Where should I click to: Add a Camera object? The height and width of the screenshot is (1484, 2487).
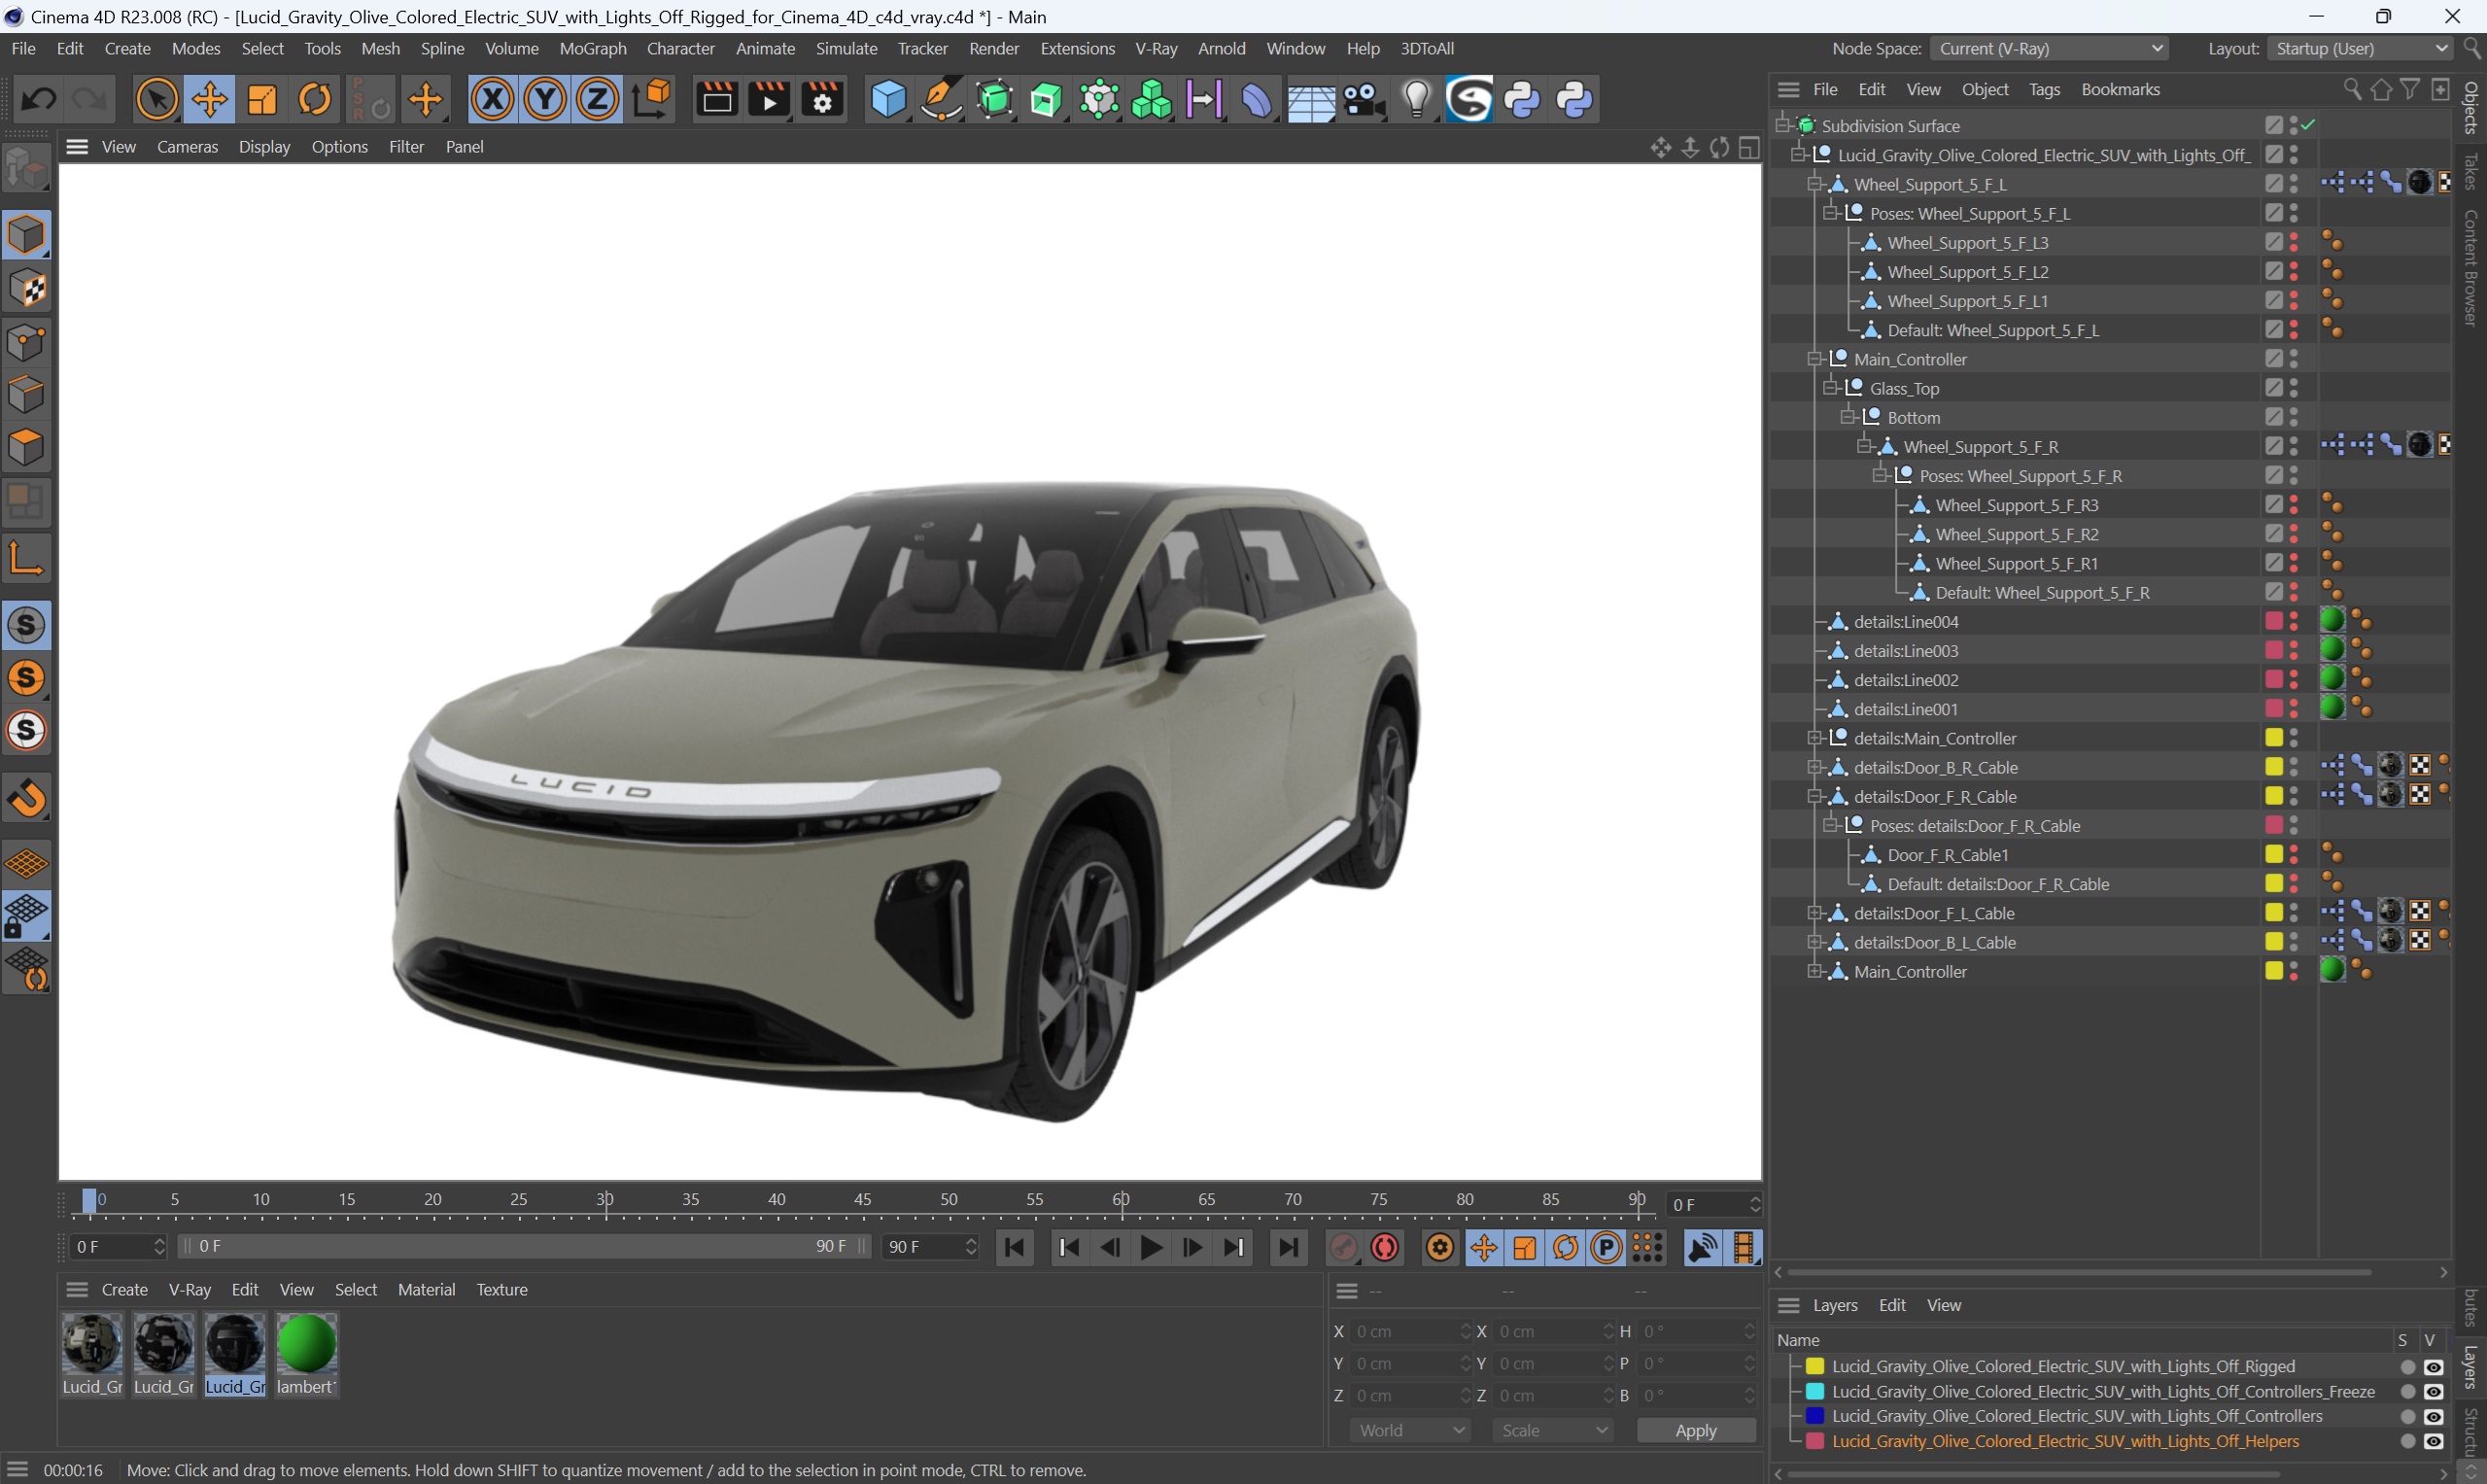click(1363, 99)
